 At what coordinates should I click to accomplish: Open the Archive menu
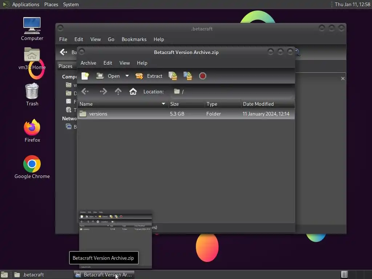tap(88, 63)
